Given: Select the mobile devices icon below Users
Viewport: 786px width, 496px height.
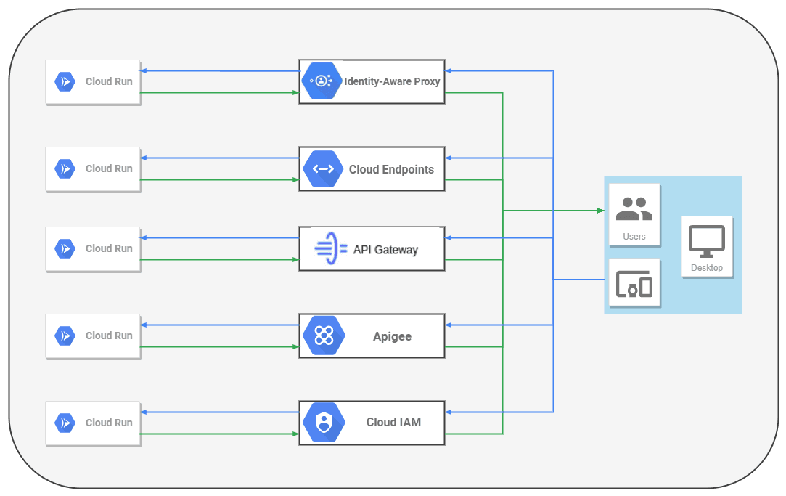Looking at the screenshot, I should tap(634, 284).
